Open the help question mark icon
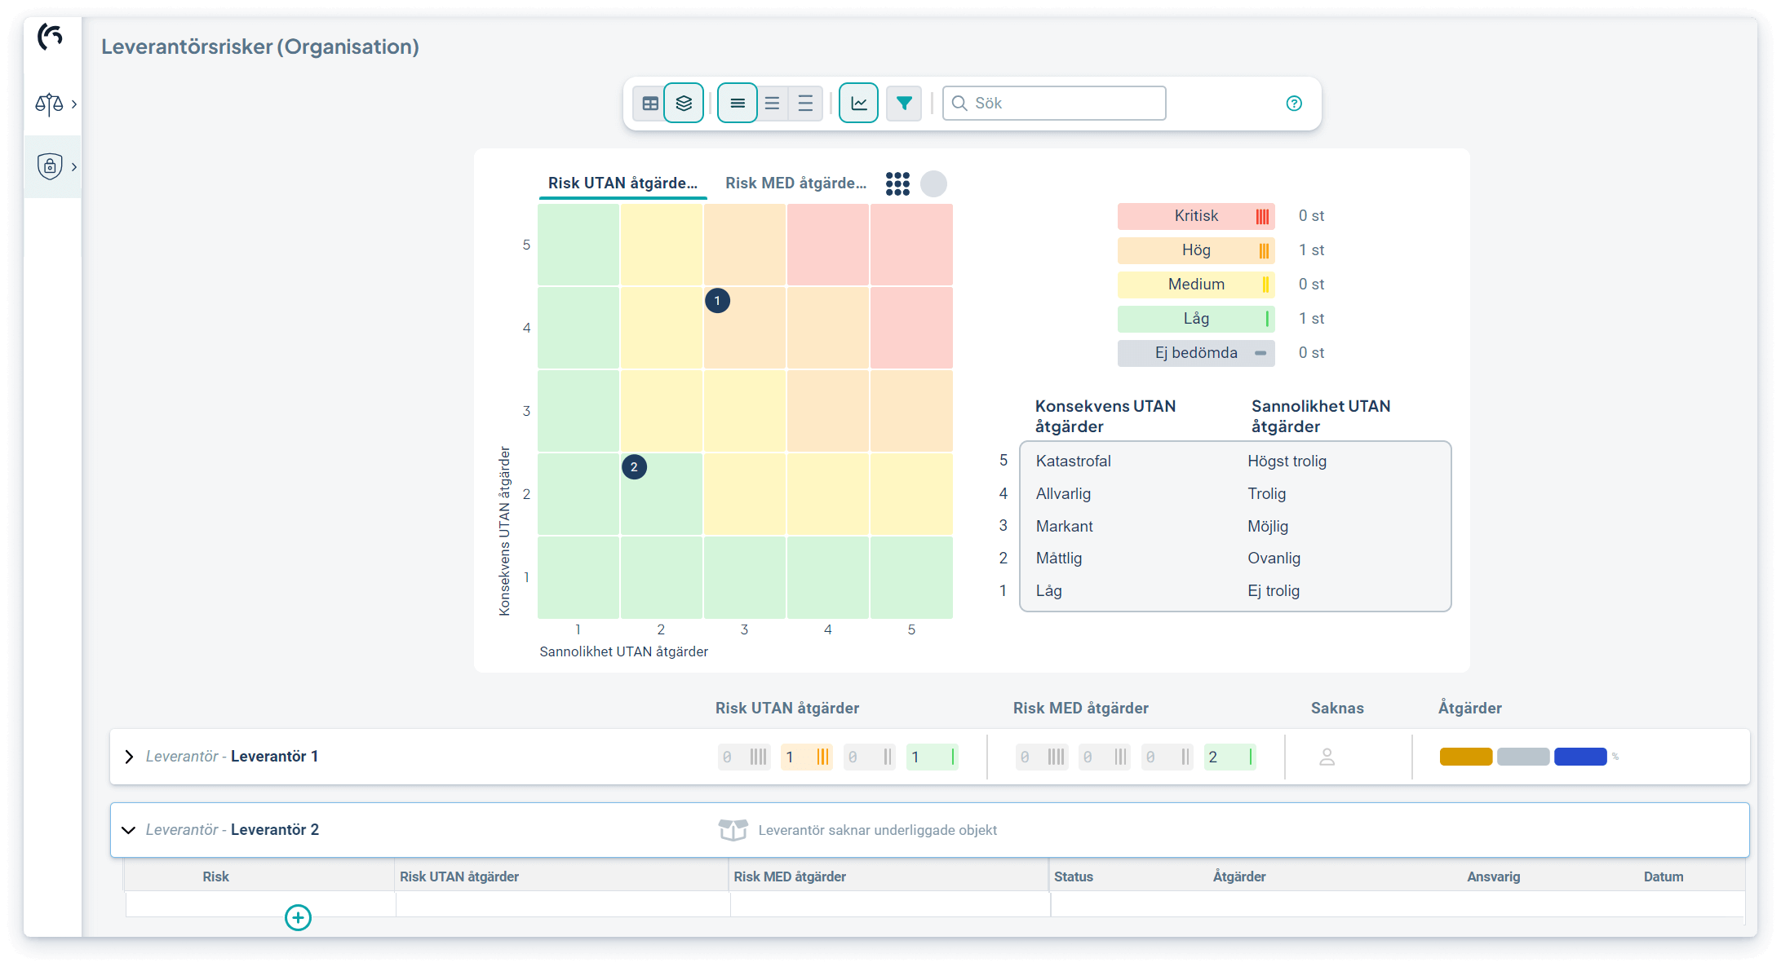 point(1294,104)
